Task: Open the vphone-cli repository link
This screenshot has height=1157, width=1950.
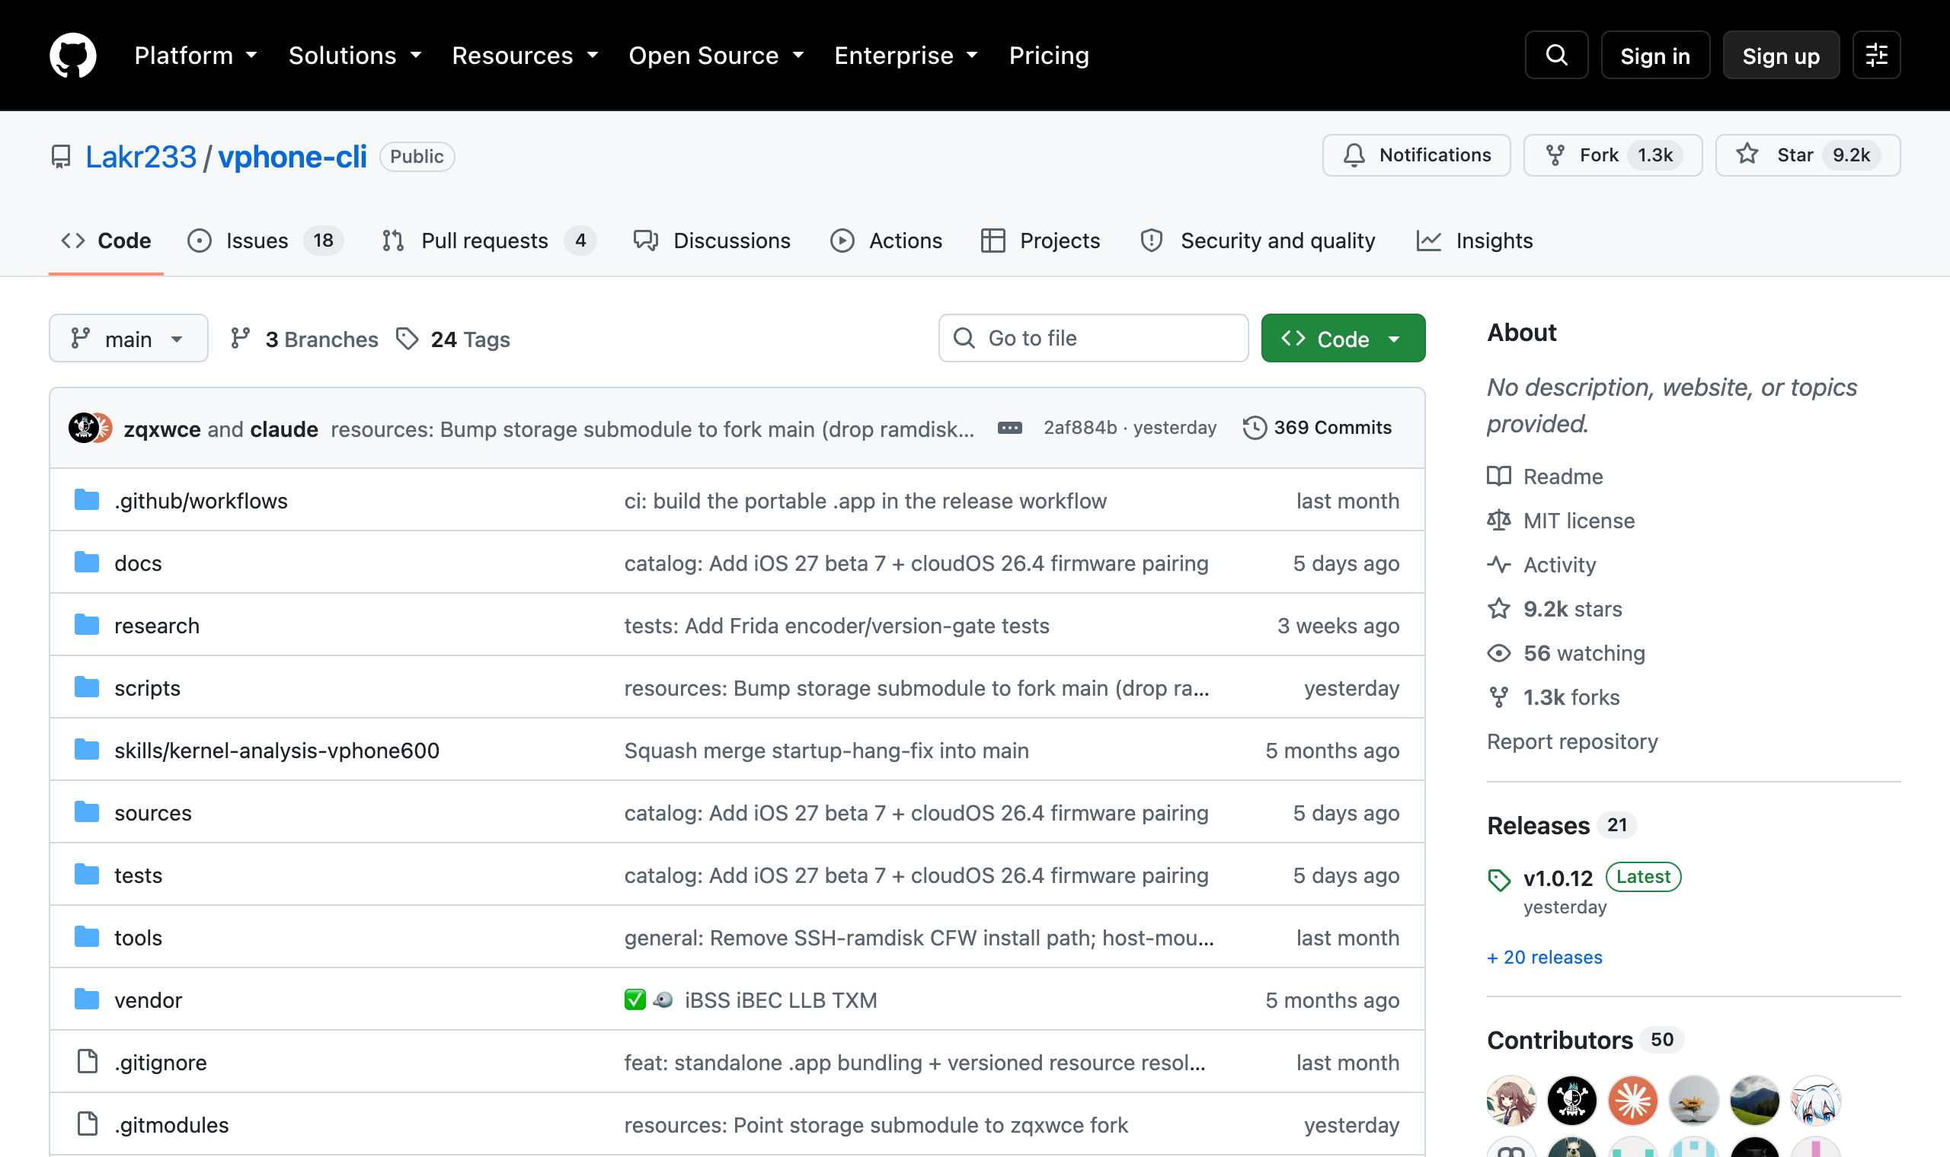Action: [292, 157]
